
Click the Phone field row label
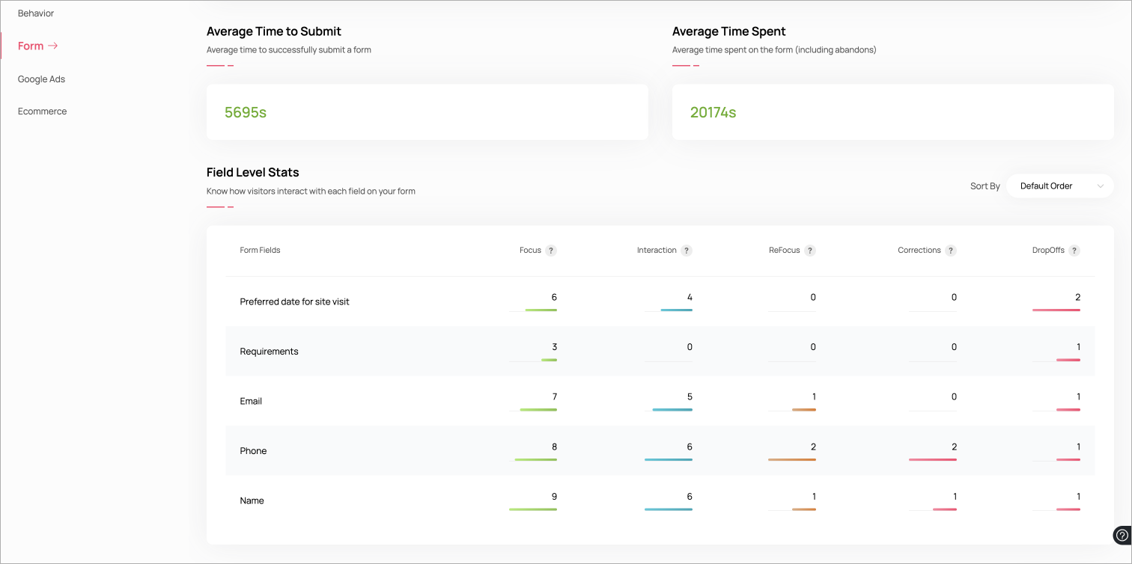(x=253, y=451)
